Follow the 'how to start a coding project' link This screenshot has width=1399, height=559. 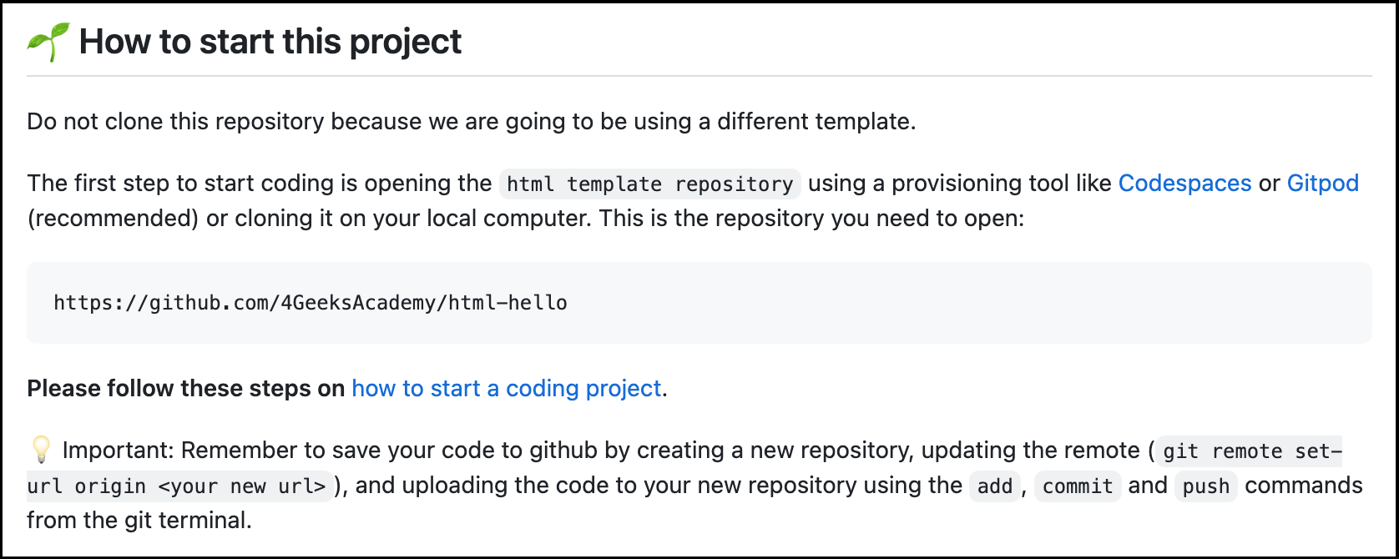click(x=506, y=389)
